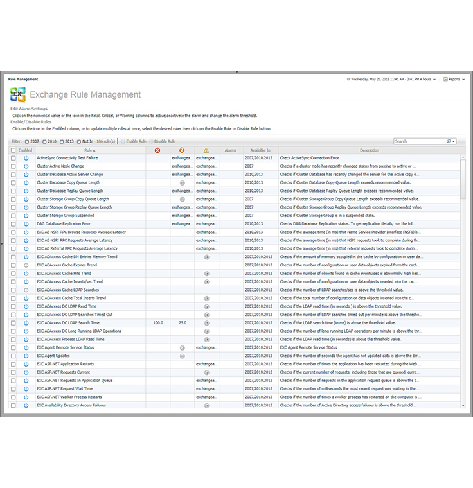Select rule name EXC AB Referral RPC Requests Average Latency
Viewport: 473px width, 488px height.
coord(77,248)
